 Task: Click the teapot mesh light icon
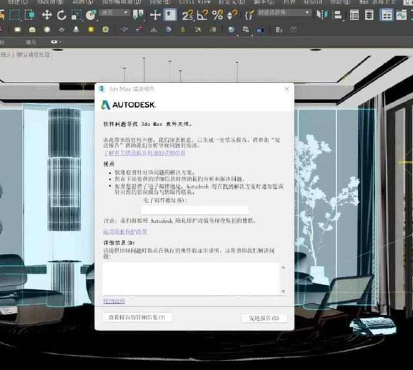pos(61,29)
